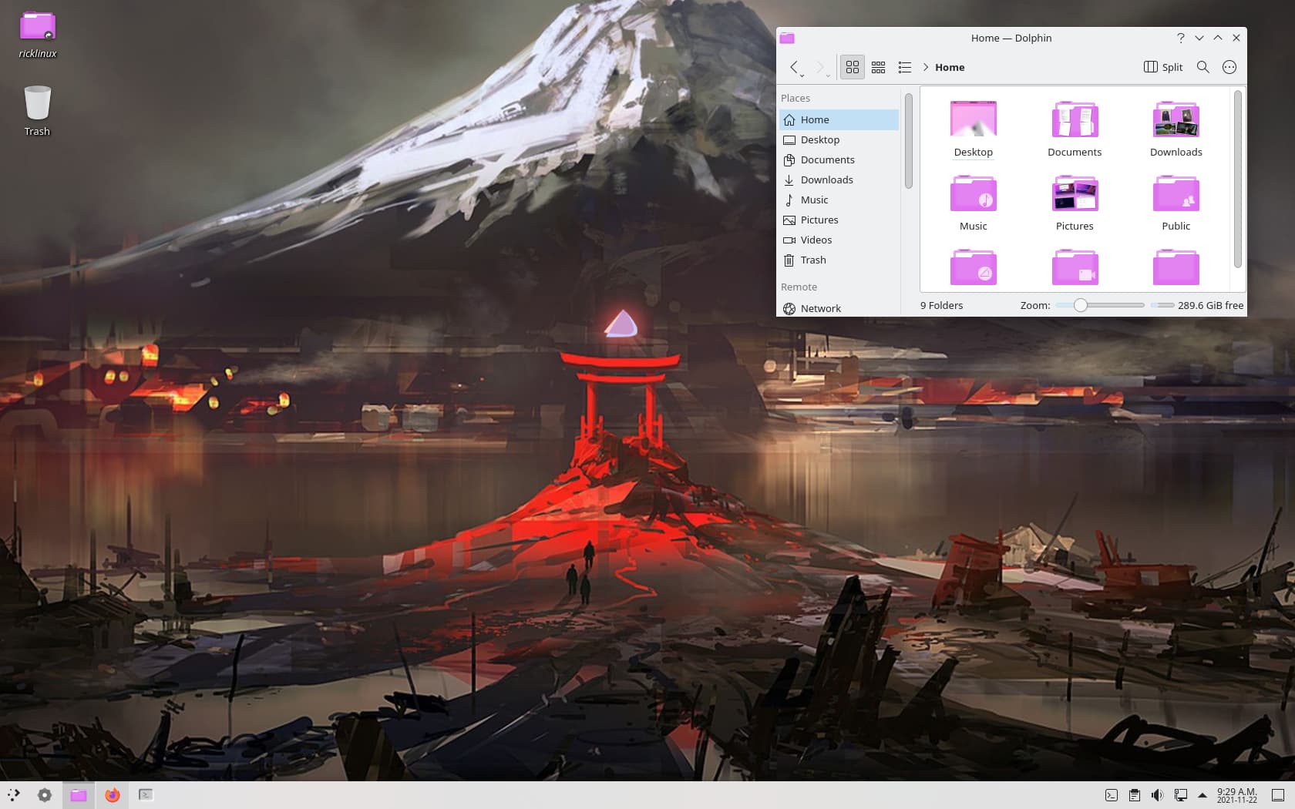The image size is (1295, 809).
Task: Select Videos in the Places panel
Action: tap(839, 240)
